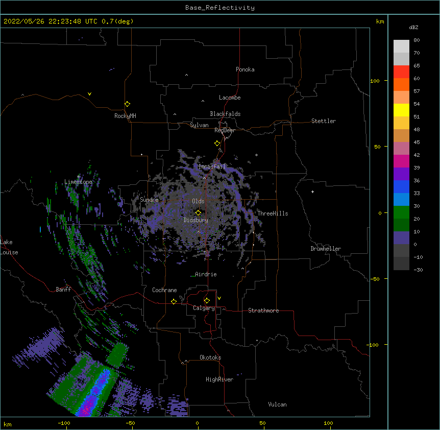Click the purple 39-36 dBZ legend swatch
Viewport: 440px width, 430px height.
pos(401,174)
